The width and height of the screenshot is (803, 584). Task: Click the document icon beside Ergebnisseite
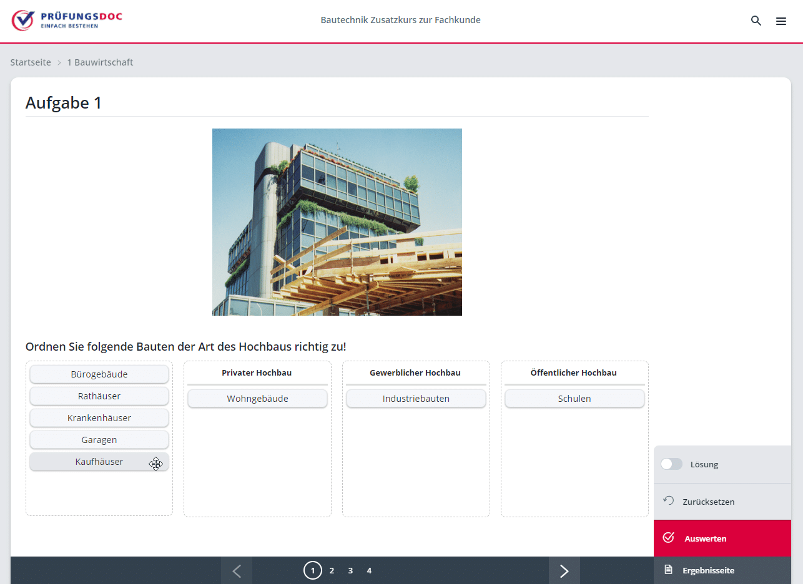tap(669, 570)
